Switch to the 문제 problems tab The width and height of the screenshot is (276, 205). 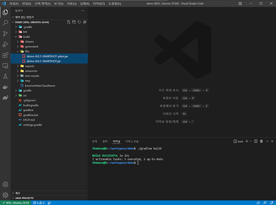click(95, 141)
